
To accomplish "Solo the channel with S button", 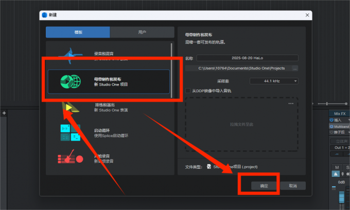I will [347, 167].
